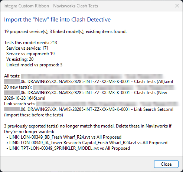The height and width of the screenshot is (172, 183).
Task: Select the 19 proposed service(s) summary line
Action: tap(65, 32)
